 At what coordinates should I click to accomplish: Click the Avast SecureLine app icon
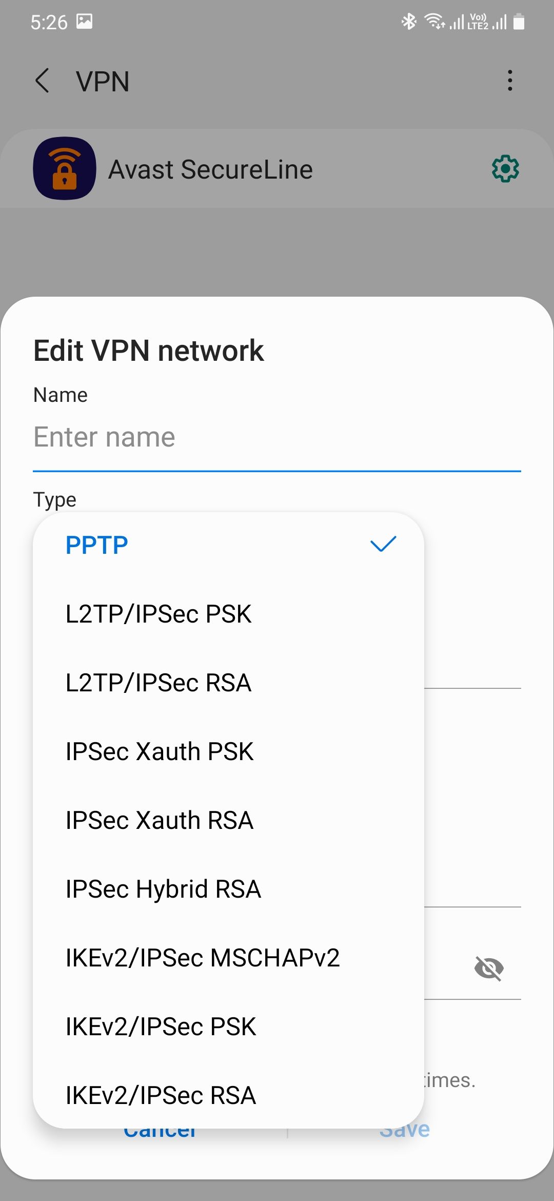point(64,168)
